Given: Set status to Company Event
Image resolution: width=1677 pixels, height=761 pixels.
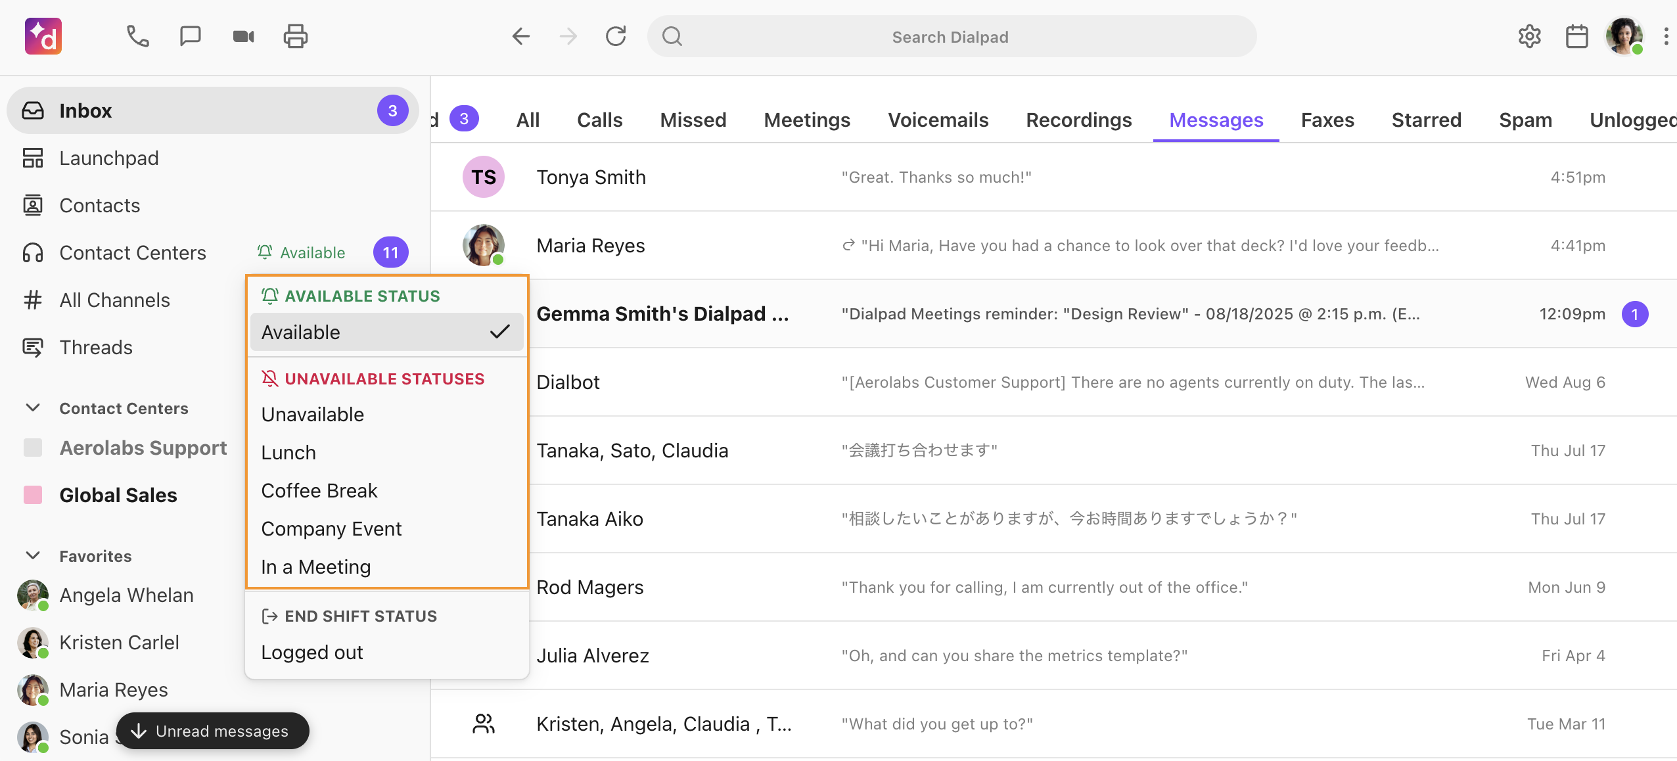Looking at the screenshot, I should (x=386, y=529).
